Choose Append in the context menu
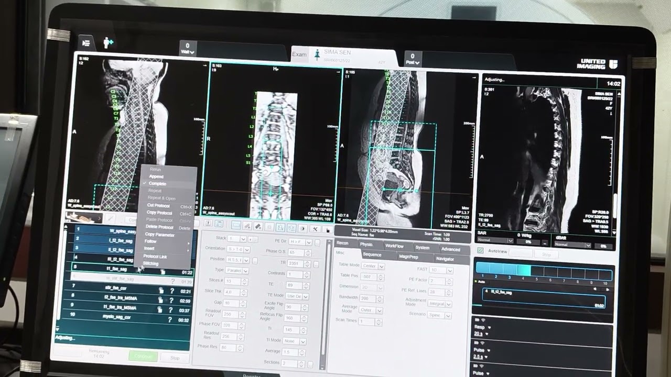Image resolution: width=671 pixels, height=377 pixels. click(156, 176)
